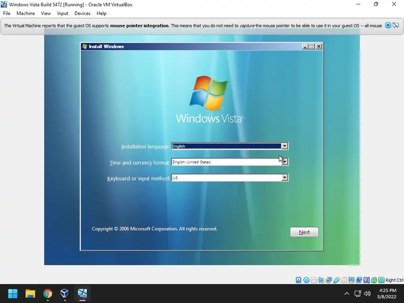
Task: Click the network adapters indicator icon
Action: click(x=329, y=280)
